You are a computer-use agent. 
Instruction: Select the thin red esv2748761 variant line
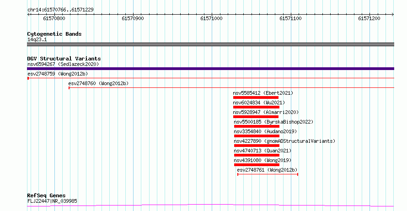coord(268,174)
